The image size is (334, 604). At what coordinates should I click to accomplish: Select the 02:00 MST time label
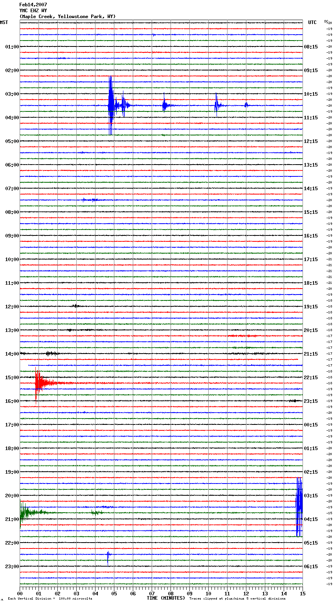pos(12,70)
